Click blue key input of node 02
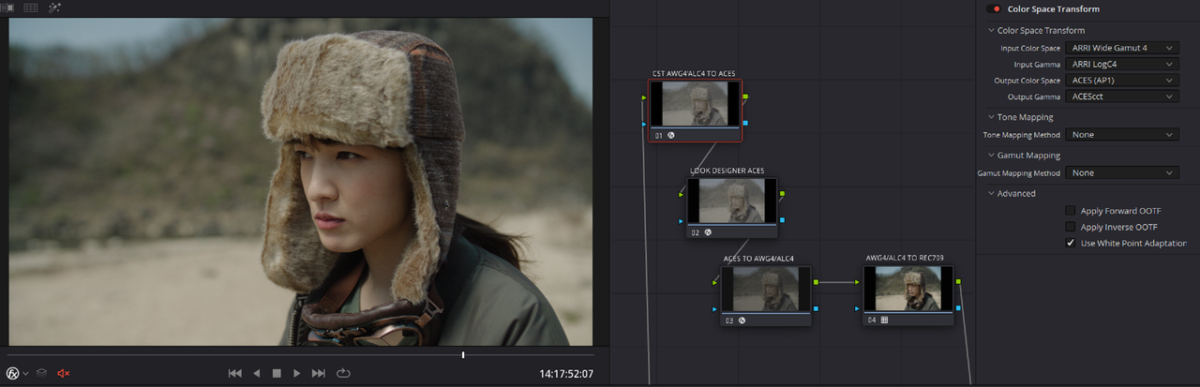The width and height of the screenshot is (1200, 387). coord(681,221)
